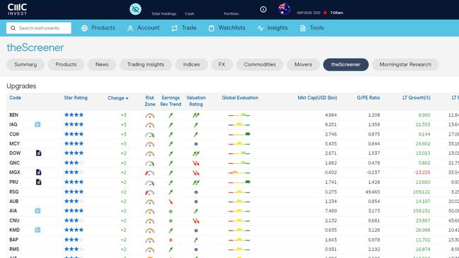Switch to Trading Insights tab
Viewport: 459px width, 258px height.
[x=146, y=64]
